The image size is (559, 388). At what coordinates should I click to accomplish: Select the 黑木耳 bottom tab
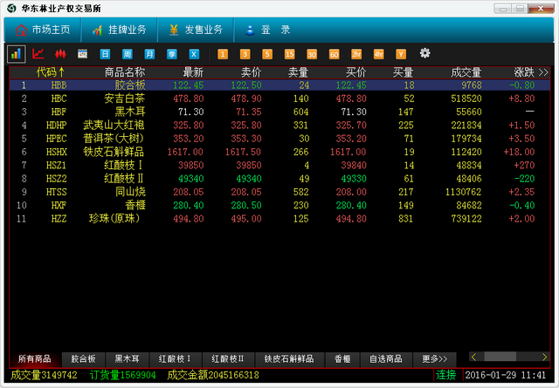[128, 359]
